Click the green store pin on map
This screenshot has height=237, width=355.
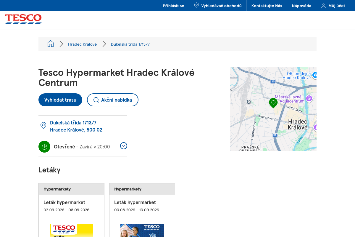(273, 103)
